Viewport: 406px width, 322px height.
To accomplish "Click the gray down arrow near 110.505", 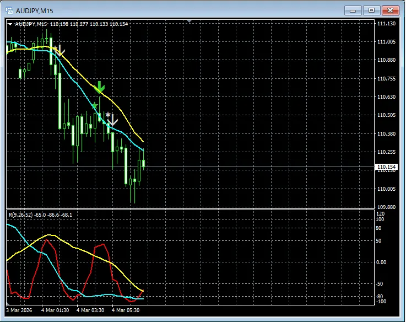I will (x=112, y=120).
